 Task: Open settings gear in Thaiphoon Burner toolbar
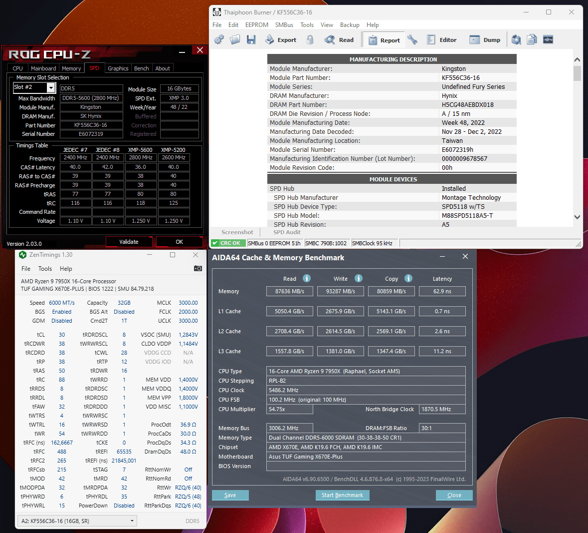219,39
